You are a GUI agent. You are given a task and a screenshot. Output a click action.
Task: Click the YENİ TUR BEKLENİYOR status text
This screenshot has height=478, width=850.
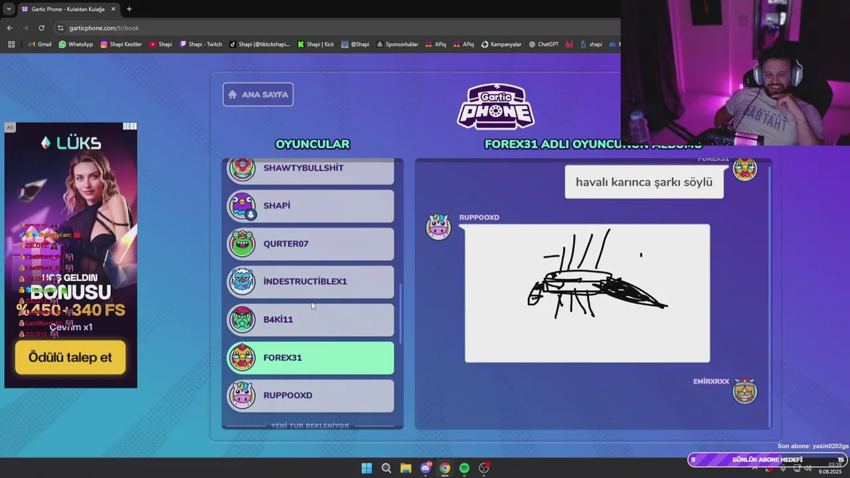[310, 426]
